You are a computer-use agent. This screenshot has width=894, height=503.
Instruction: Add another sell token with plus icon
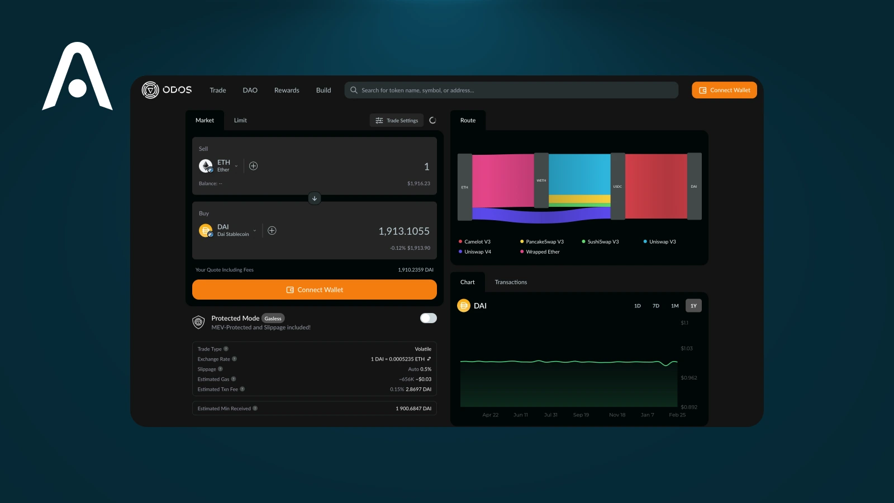click(253, 166)
